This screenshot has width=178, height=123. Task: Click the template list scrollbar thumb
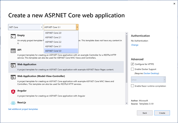pyautogui.click(x=127, y=59)
